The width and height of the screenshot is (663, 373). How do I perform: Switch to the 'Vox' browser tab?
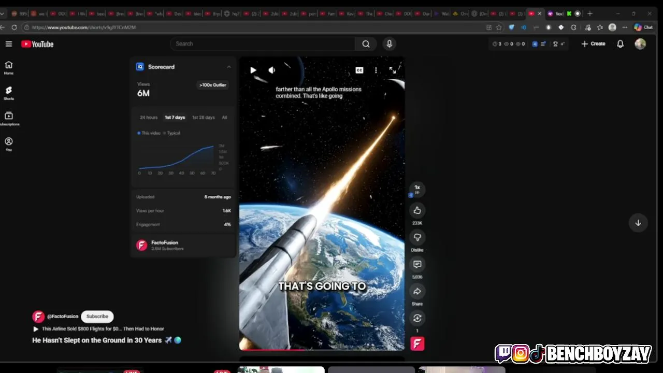(x=555, y=13)
